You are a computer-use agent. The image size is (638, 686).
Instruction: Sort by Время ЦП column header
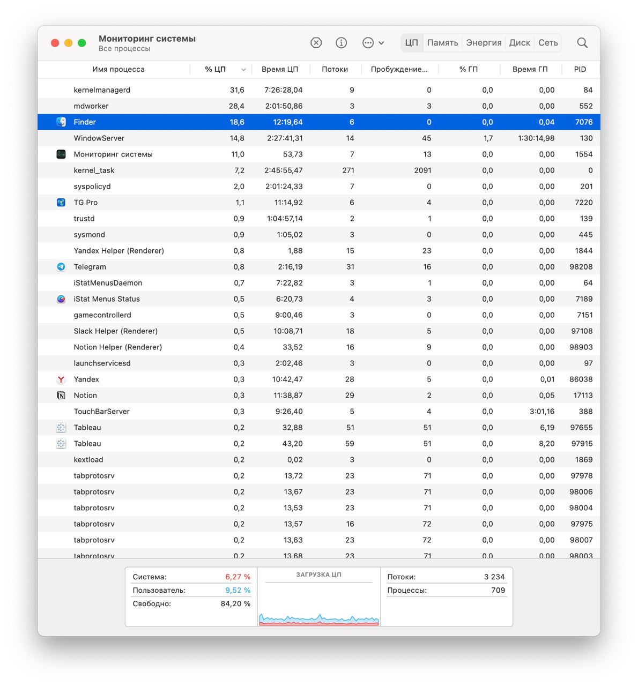[280, 69]
